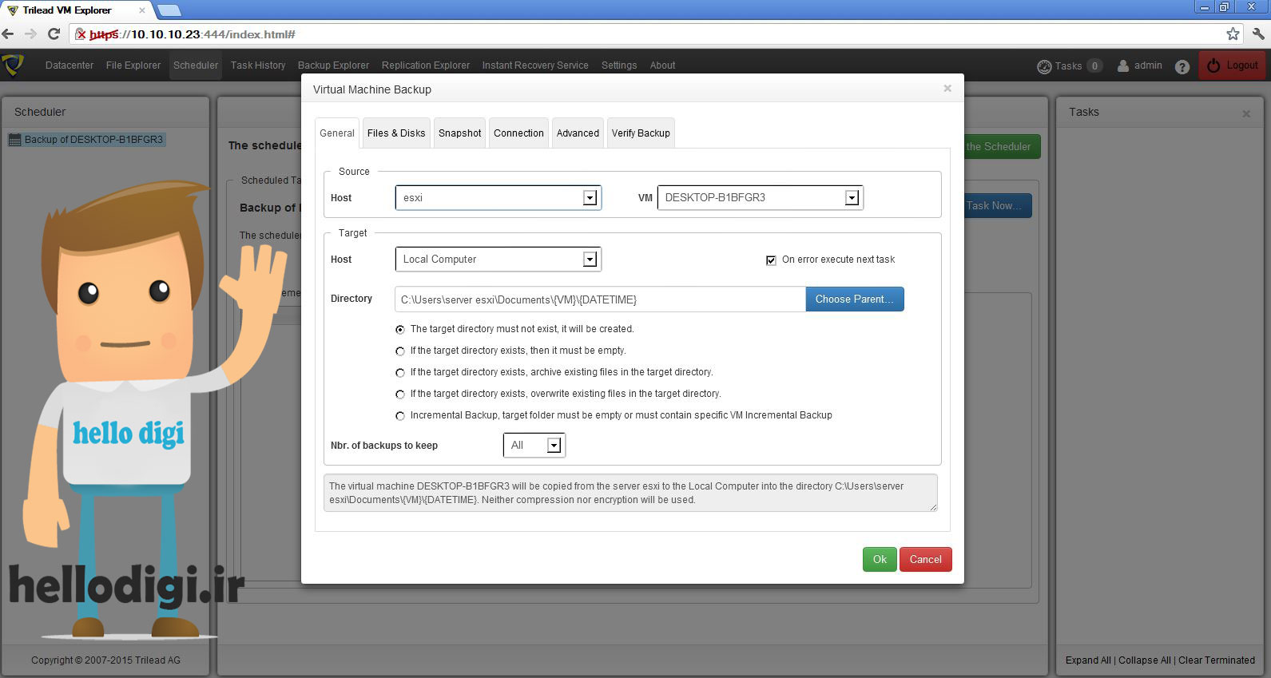Select 'directory exists, must be empty' option
This screenshot has width=1271, height=678.
400,351
